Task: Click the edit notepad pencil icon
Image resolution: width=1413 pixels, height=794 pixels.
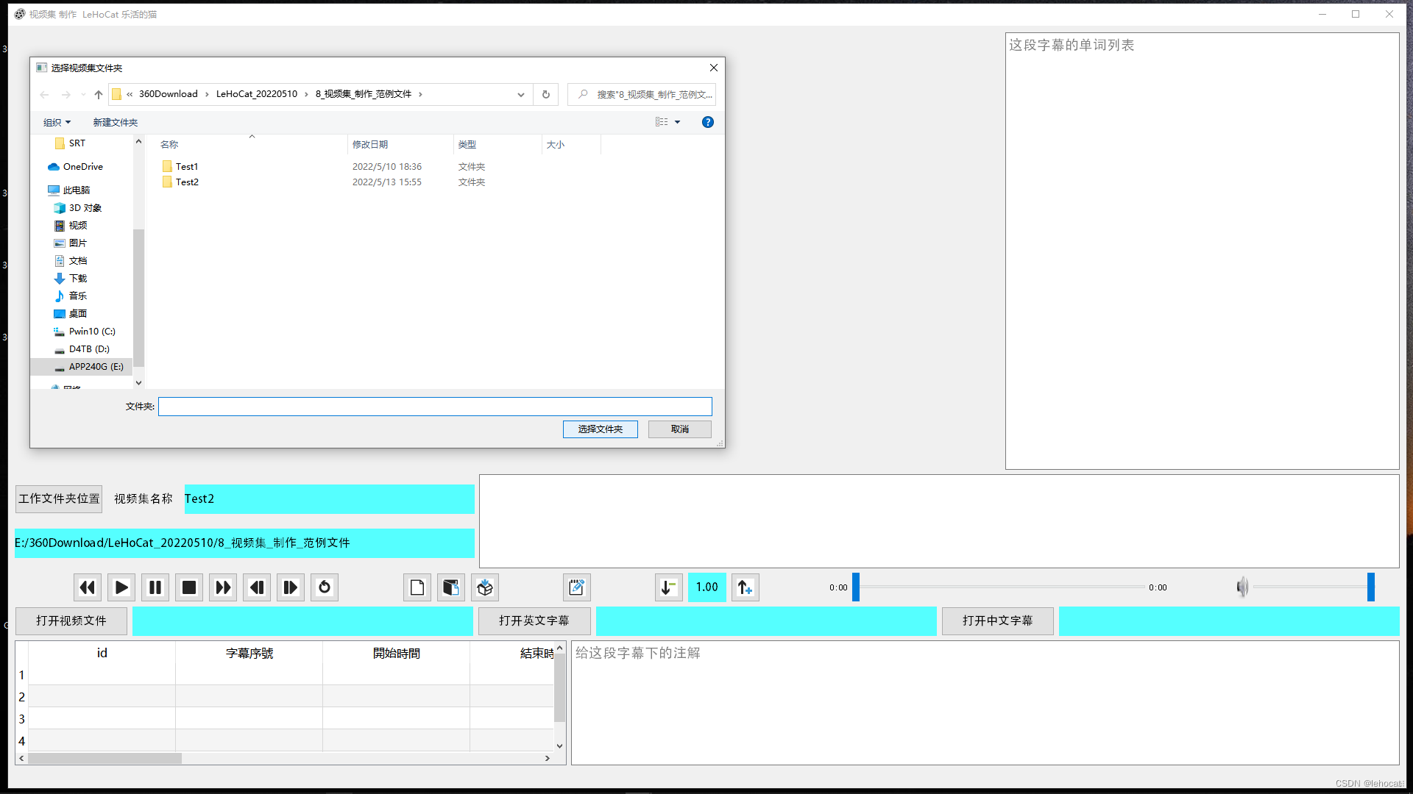Action: 576,587
